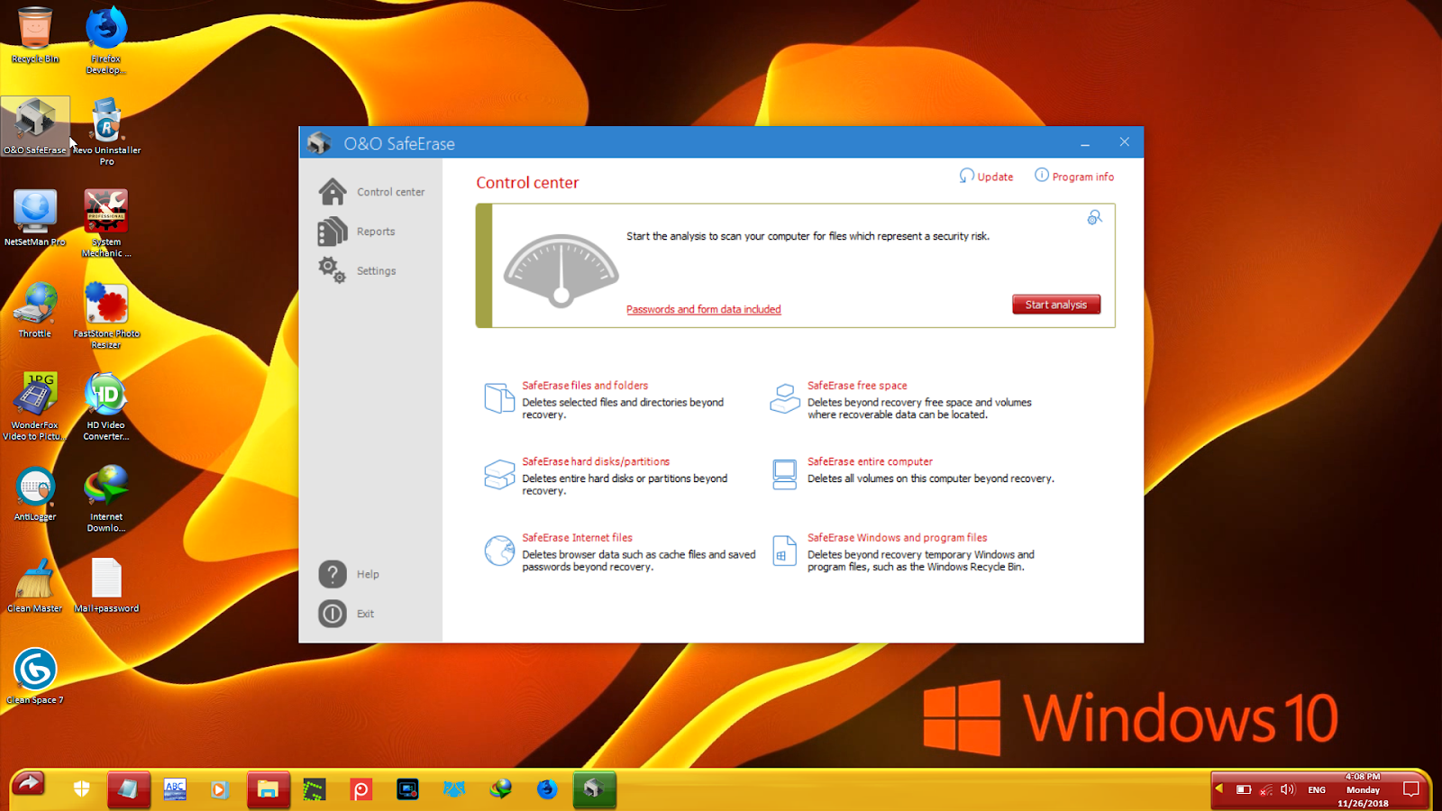Select Exit in sidebar
1442x811 pixels.
pyautogui.click(x=365, y=614)
